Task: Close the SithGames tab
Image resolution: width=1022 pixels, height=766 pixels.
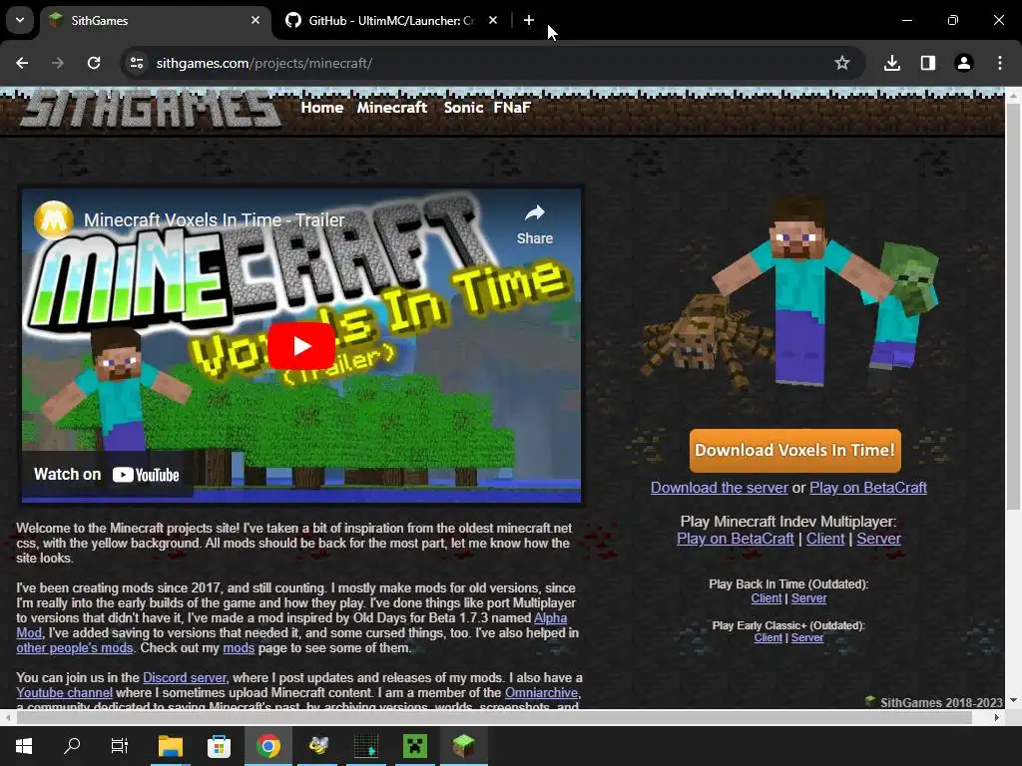Action: tap(255, 20)
